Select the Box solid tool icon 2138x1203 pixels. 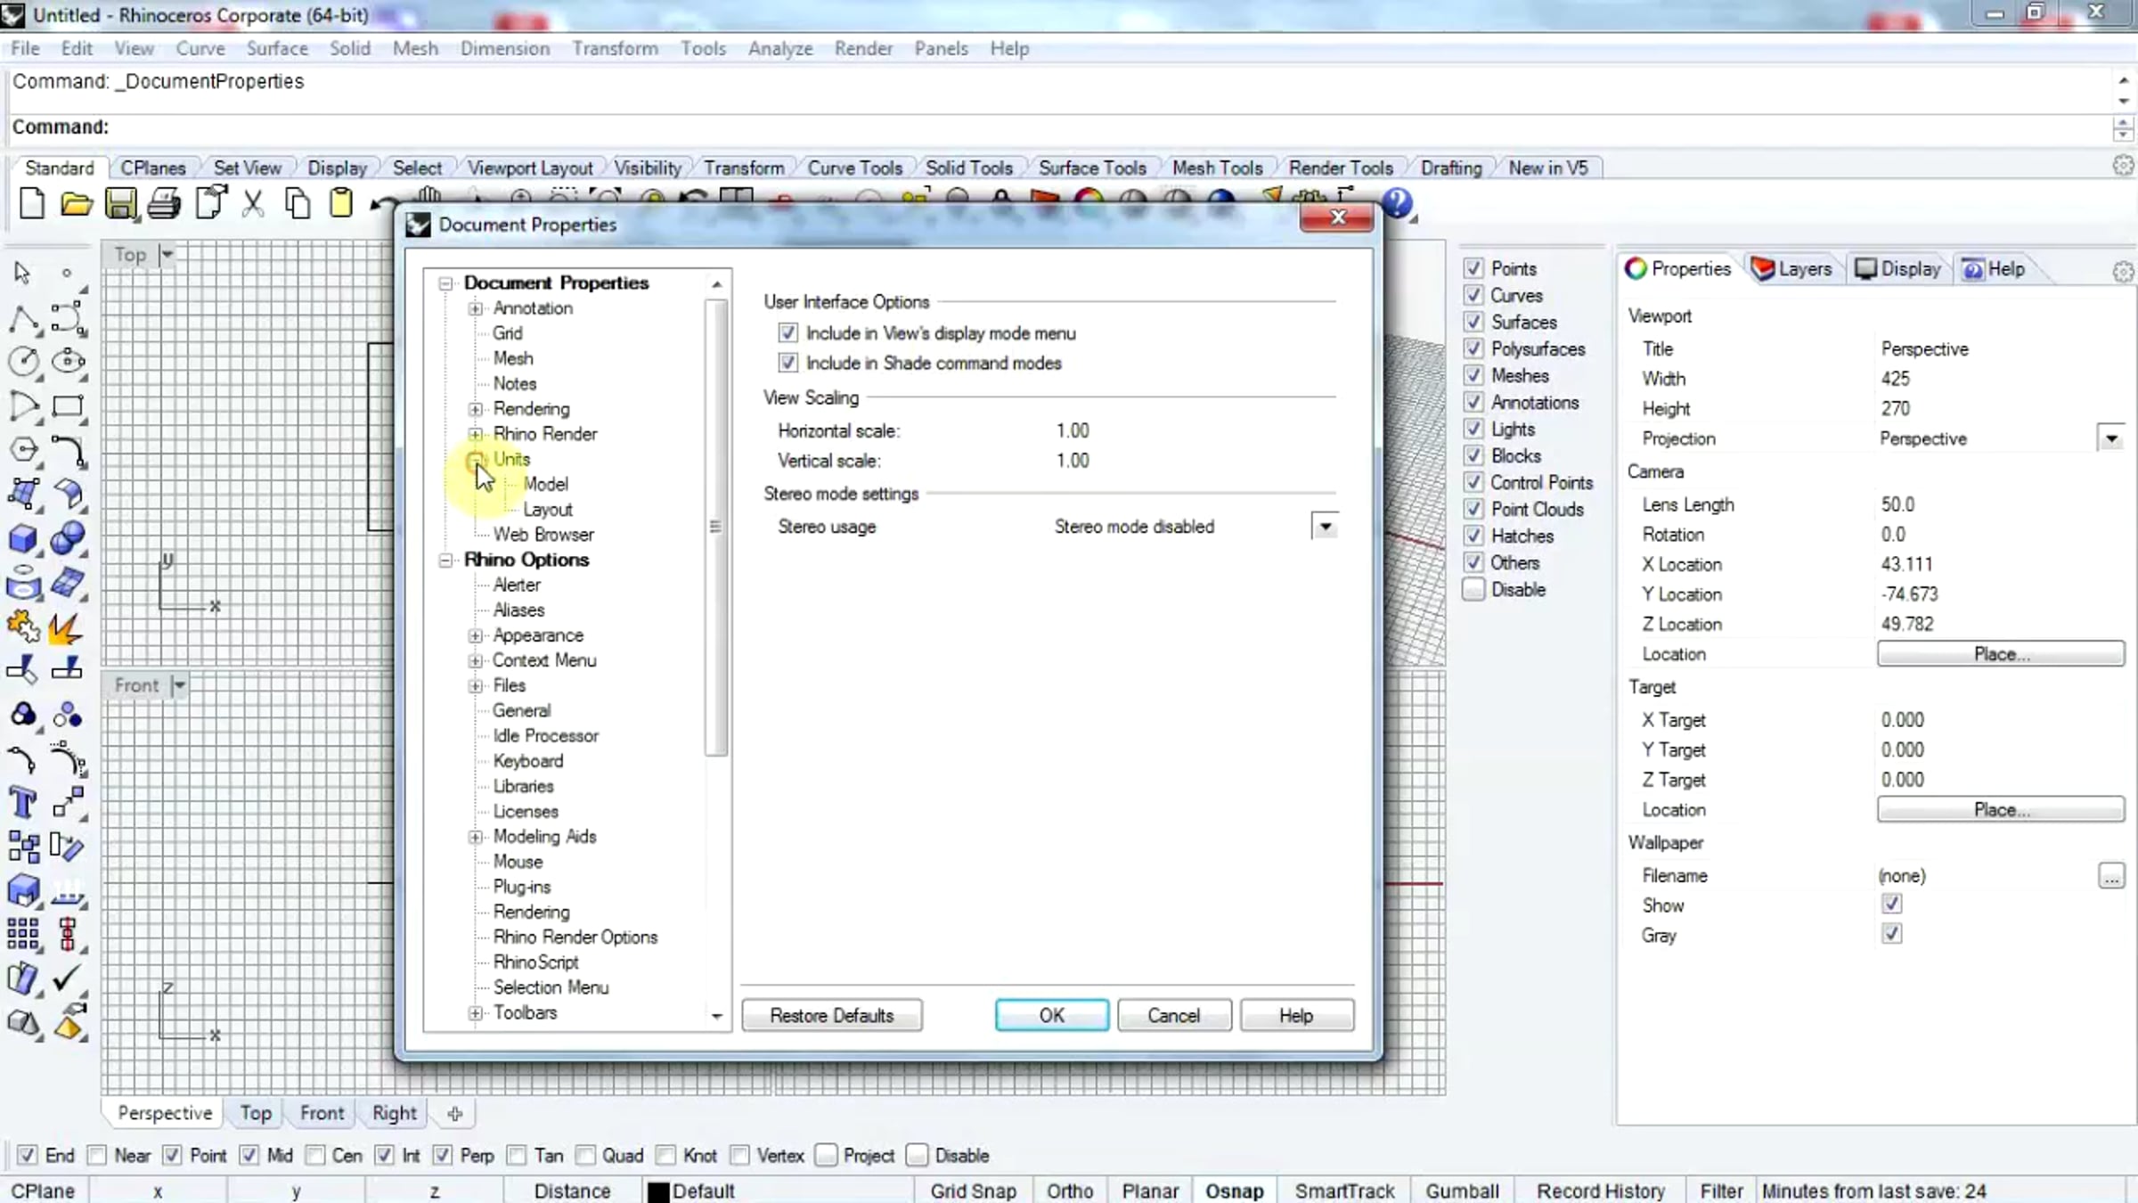[23, 538]
